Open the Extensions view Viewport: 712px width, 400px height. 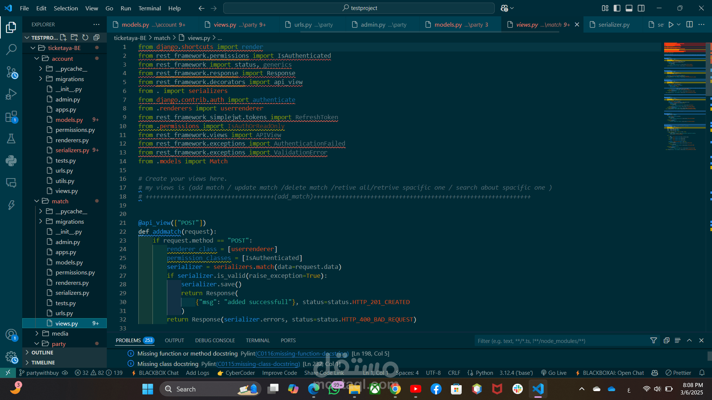tap(11, 117)
